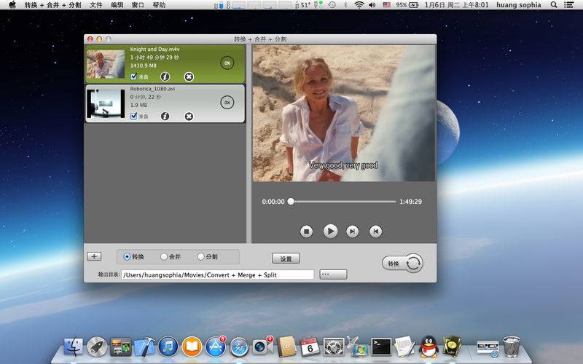583x364 pixels.
Task: Choose the 分割 (split) radio option
Action: 201,256
